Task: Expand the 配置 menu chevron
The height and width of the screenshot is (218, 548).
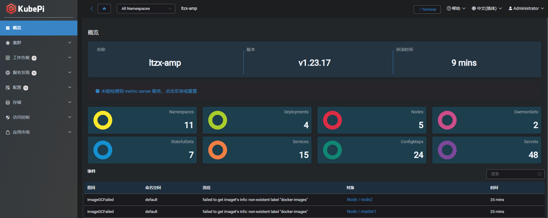Action: tap(70, 87)
